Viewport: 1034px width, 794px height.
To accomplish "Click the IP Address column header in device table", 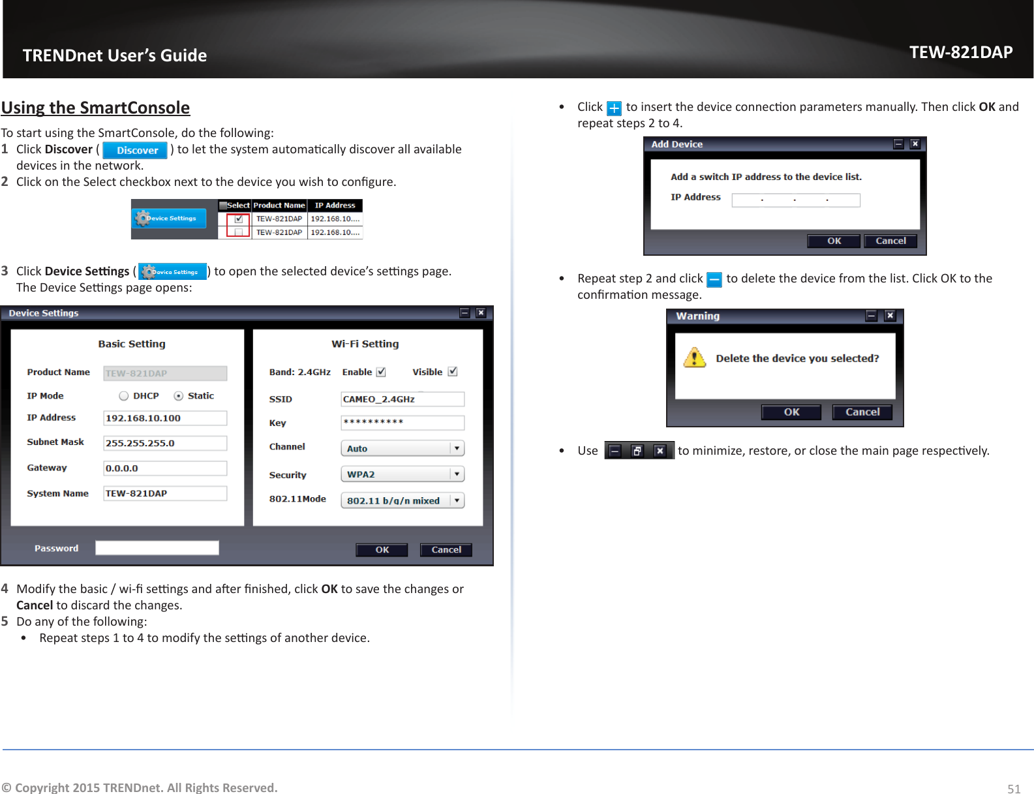I will [335, 206].
